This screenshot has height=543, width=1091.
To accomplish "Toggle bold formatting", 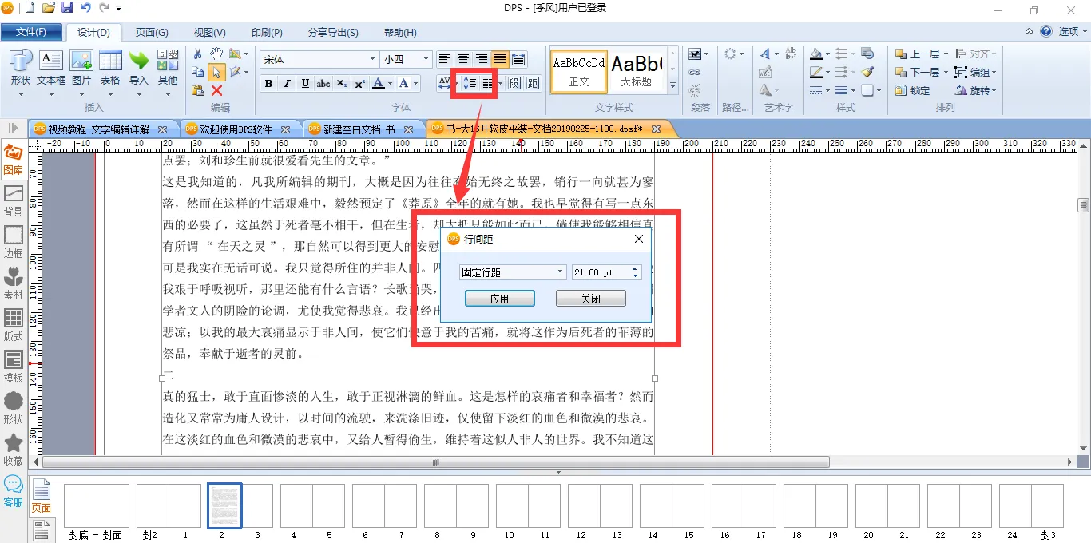I will [268, 84].
